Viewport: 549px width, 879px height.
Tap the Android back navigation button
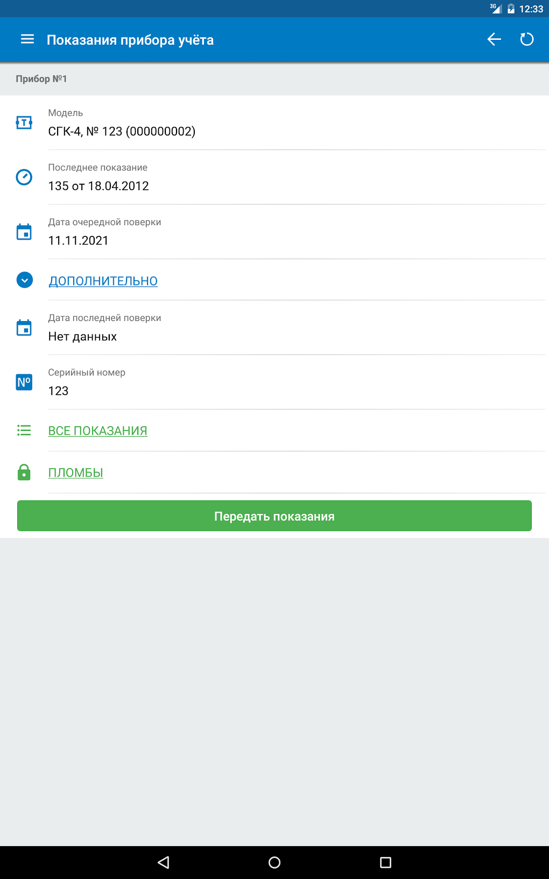[164, 862]
